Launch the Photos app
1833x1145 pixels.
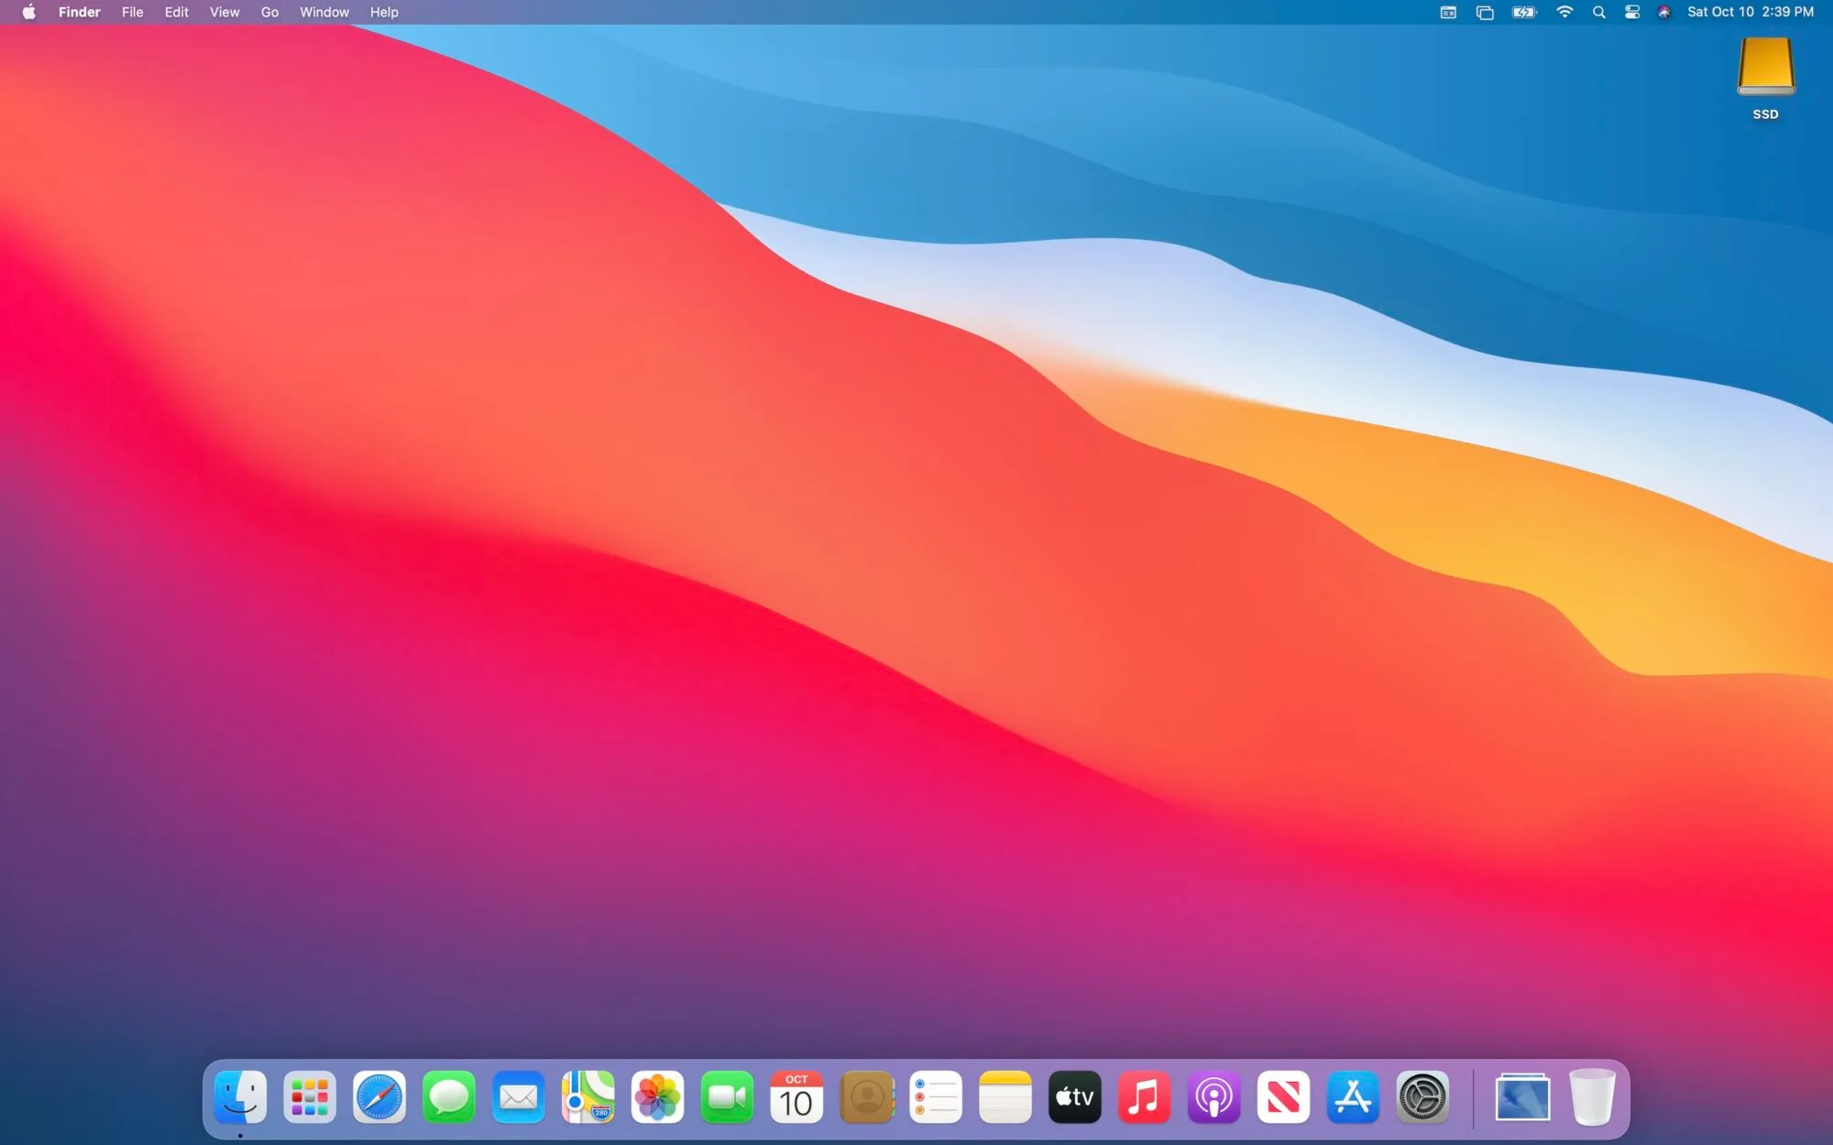(658, 1096)
